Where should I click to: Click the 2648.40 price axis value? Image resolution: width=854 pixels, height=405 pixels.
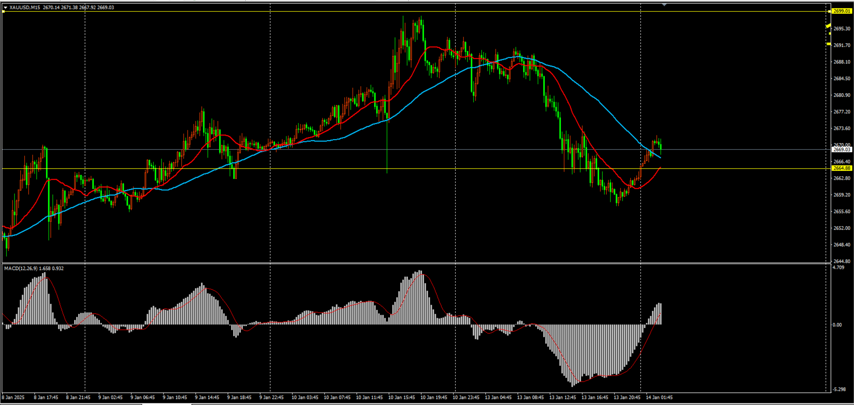click(842, 245)
